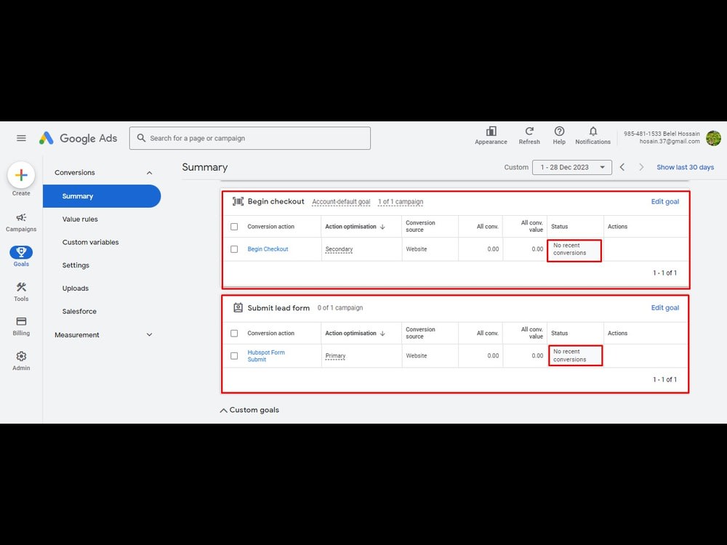Select the Hubspot Form Submit checkbox
Viewport: 727px width, 545px height.
[235, 356]
